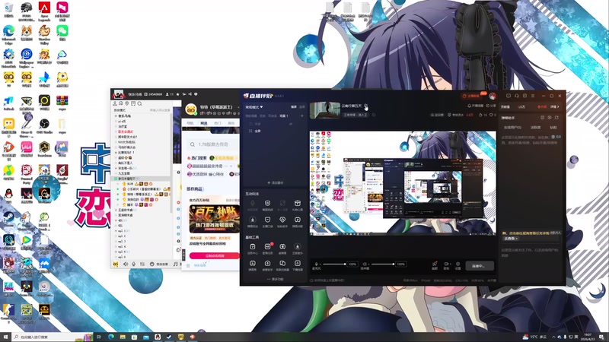This screenshot has width=609, height=342.
Task: Select the Recycle Bin desktop icon
Action: (8, 10)
